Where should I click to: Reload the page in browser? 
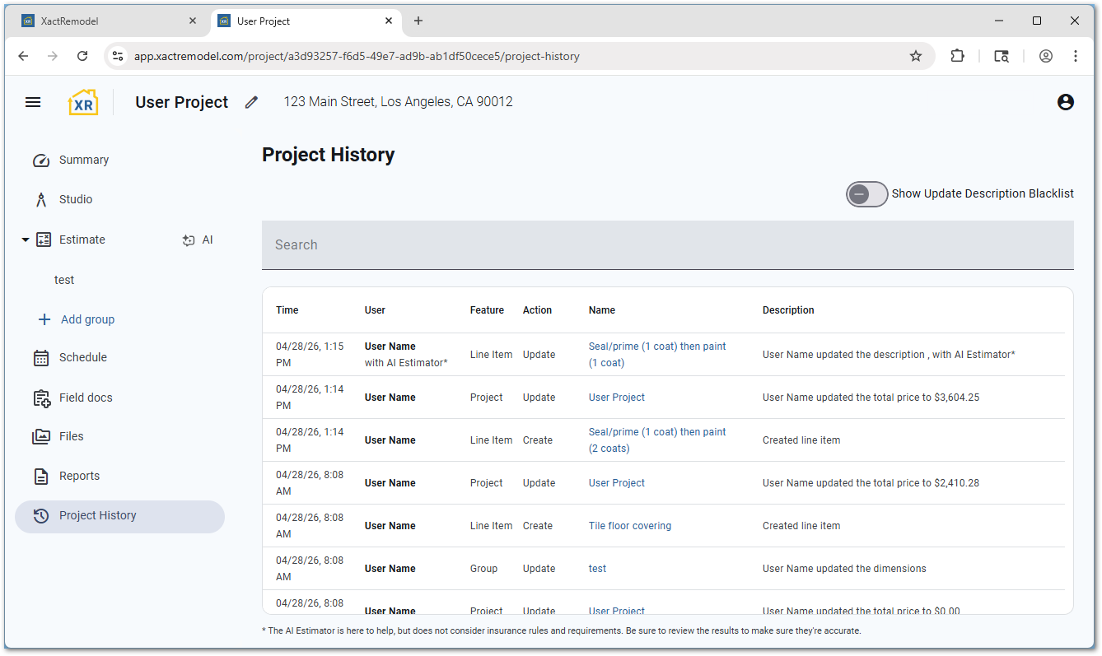pos(82,56)
